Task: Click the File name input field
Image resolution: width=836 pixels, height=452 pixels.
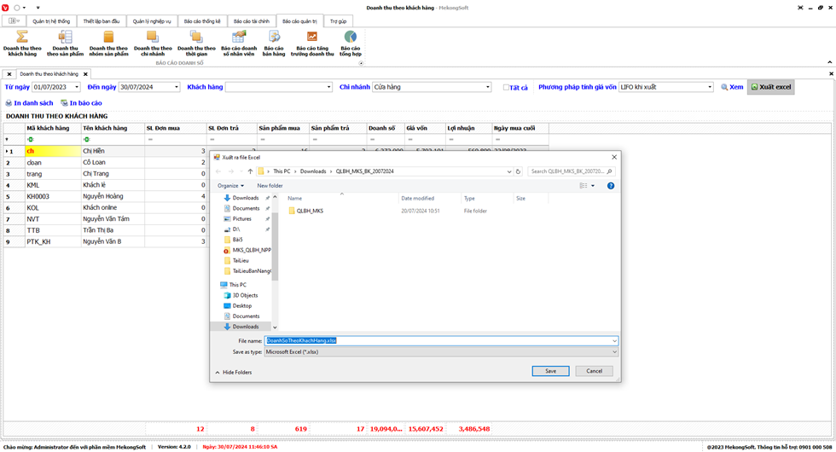Action: pos(441,340)
